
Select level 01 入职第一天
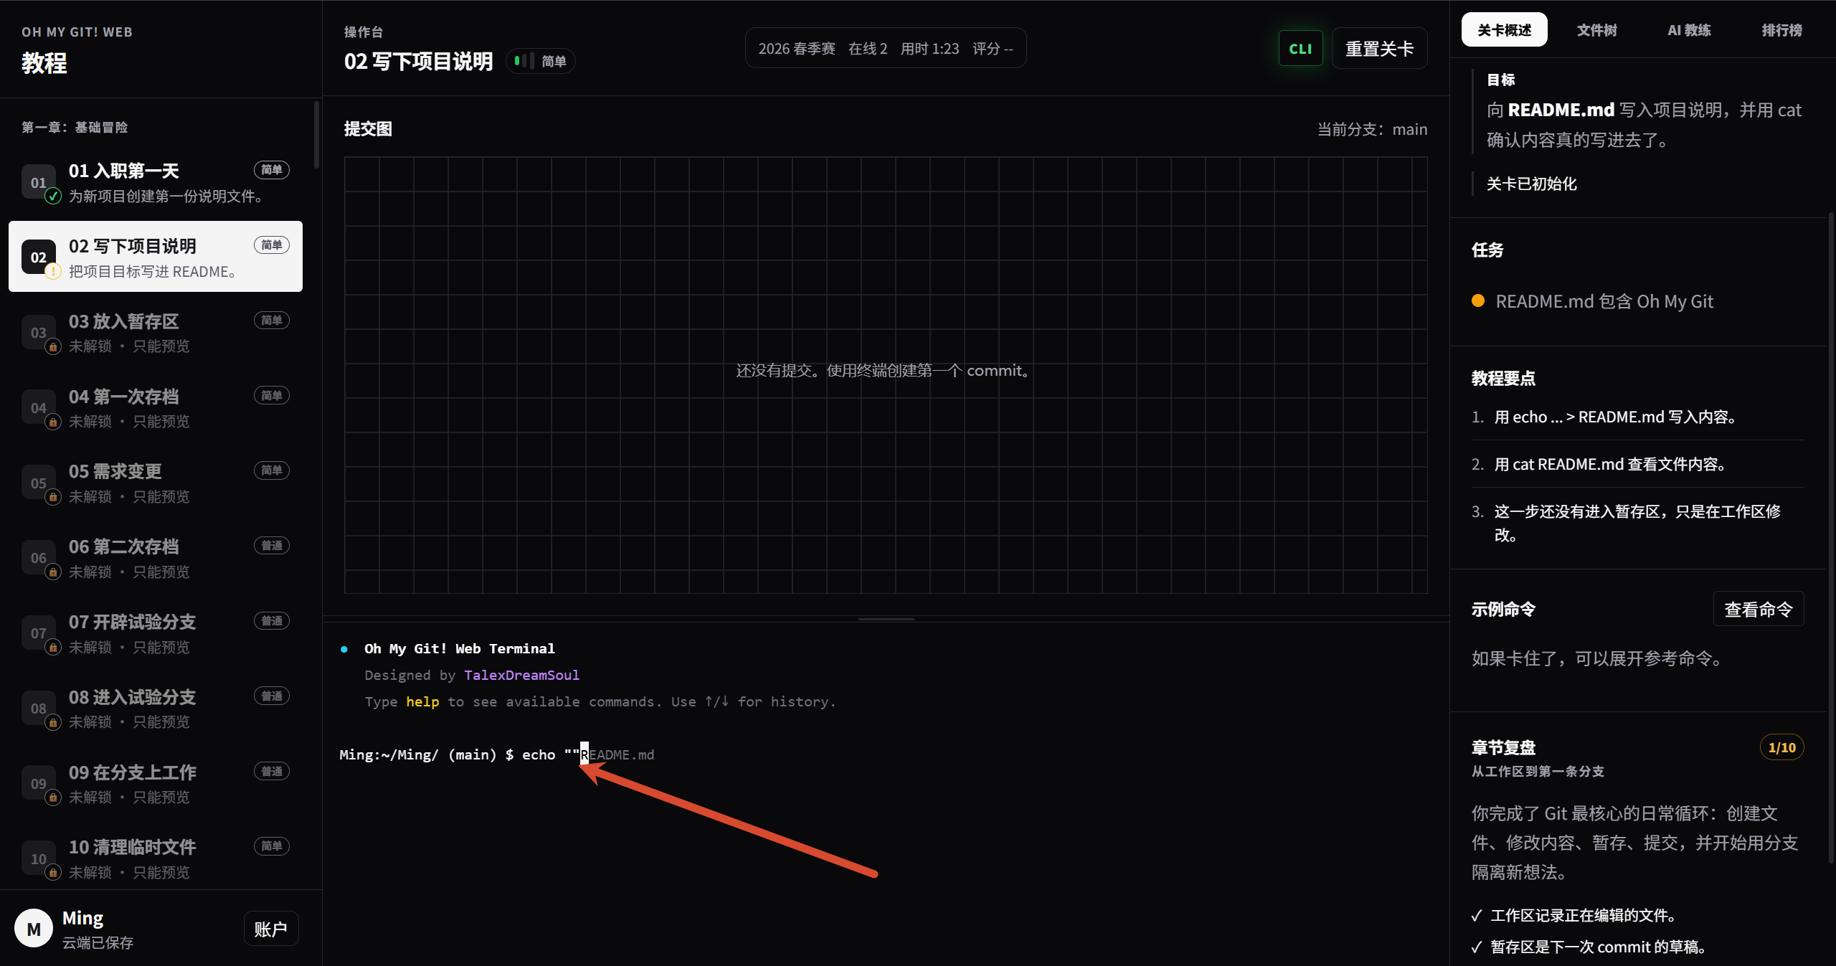[x=156, y=182]
